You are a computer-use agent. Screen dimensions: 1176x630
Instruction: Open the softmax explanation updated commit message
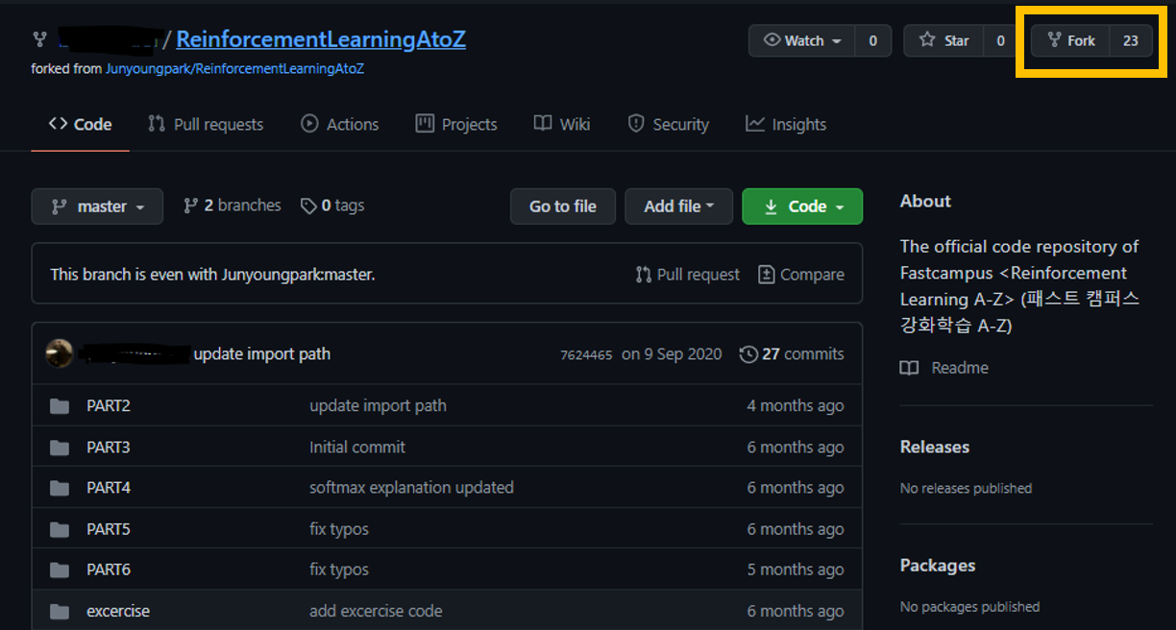pyautogui.click(x=411, y=487)
